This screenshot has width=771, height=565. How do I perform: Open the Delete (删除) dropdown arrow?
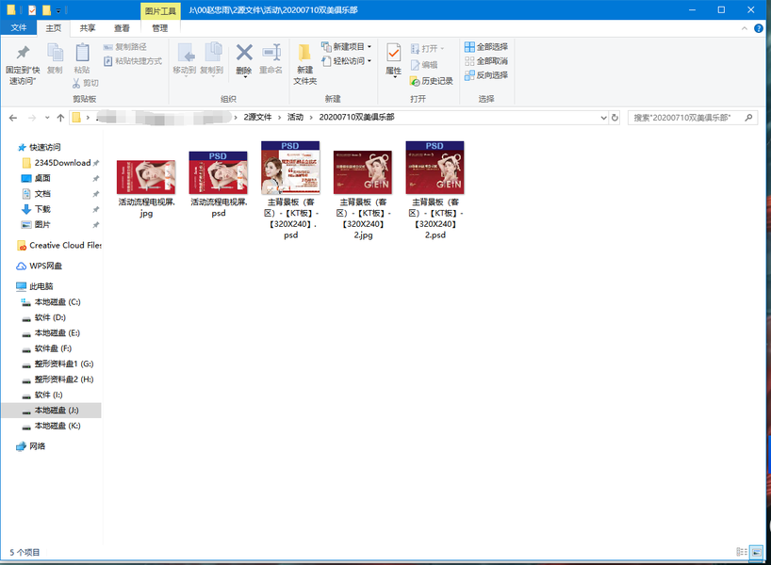coord(244,77)
